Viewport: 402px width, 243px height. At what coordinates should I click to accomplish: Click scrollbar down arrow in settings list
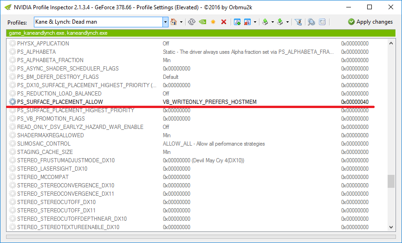click(391, 227)
